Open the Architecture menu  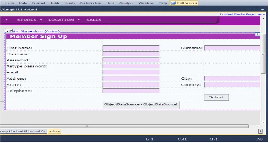click(91, 3)
